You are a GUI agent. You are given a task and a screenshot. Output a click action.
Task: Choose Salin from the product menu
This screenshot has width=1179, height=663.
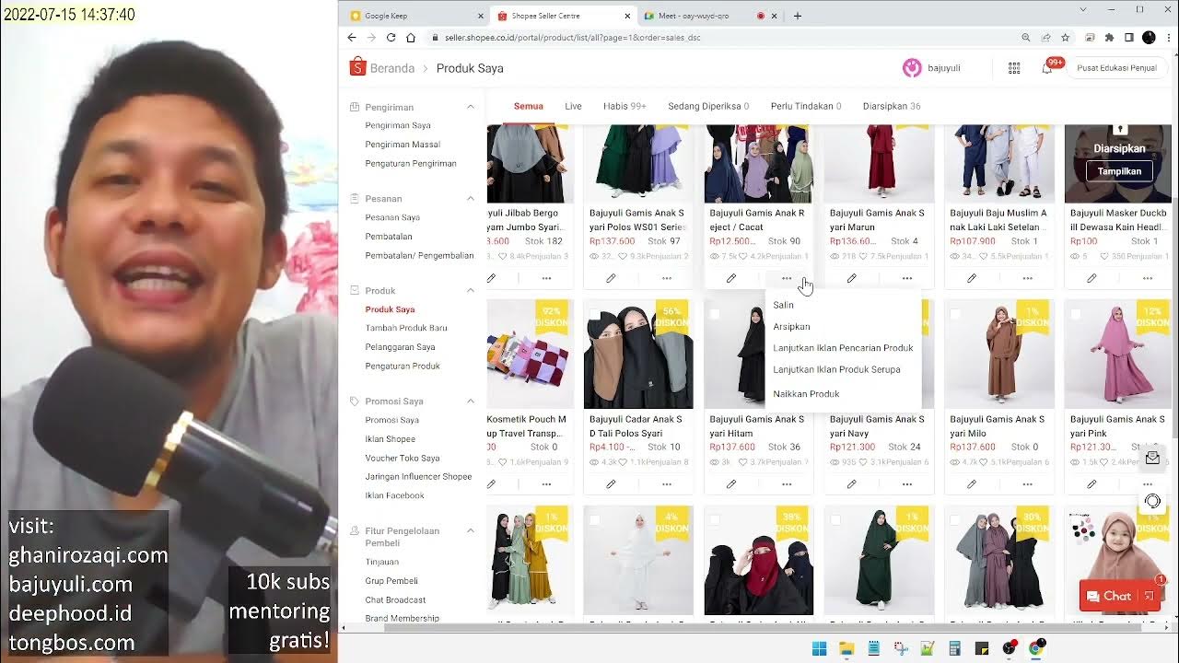pos(784,305)
